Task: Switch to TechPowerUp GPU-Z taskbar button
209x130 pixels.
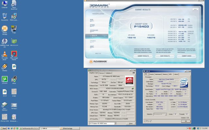Action: click(x=29, y=128)
